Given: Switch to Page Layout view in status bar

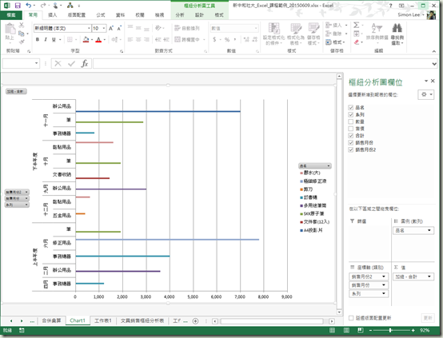Looking at the screenshot, I should (x=346, y=330).
